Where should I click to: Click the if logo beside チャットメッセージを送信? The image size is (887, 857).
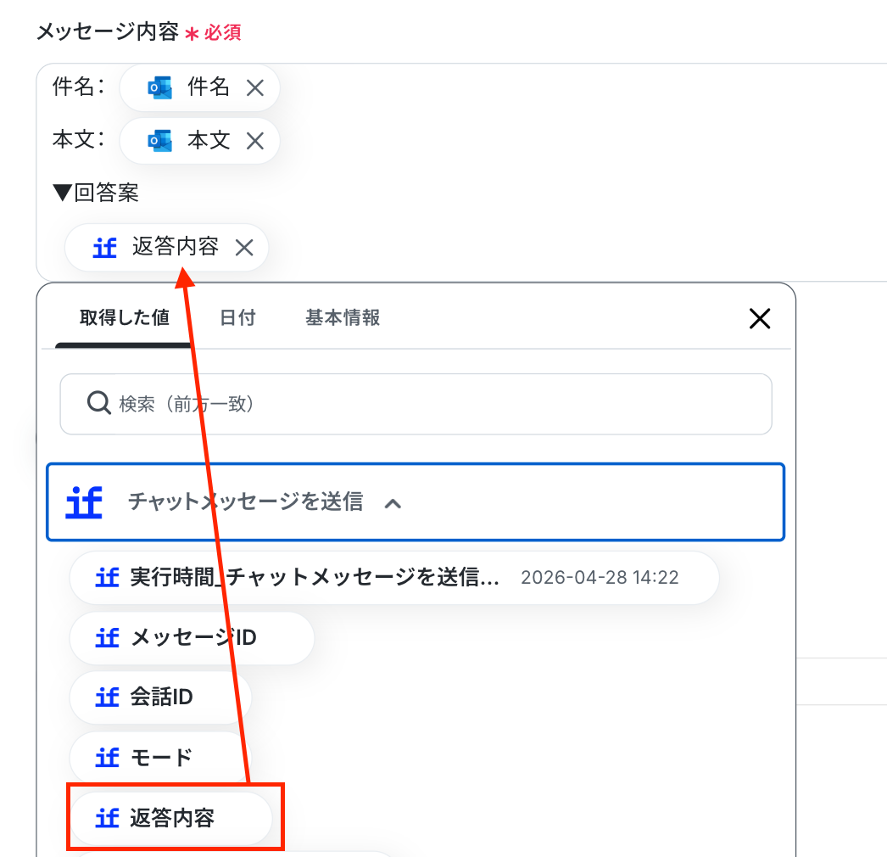coord(84,502)
